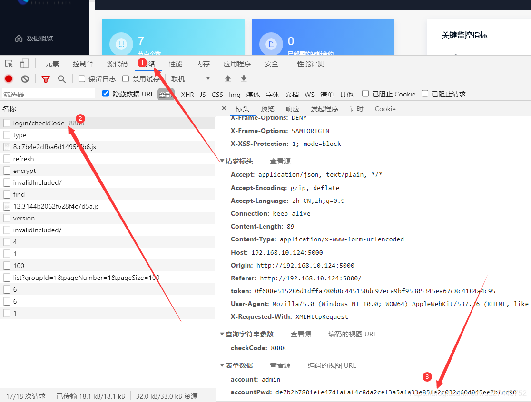The width and height of the screenshot is (531, 402).
Task: Filter requests by 清单 type
Action: coord(327,95)
